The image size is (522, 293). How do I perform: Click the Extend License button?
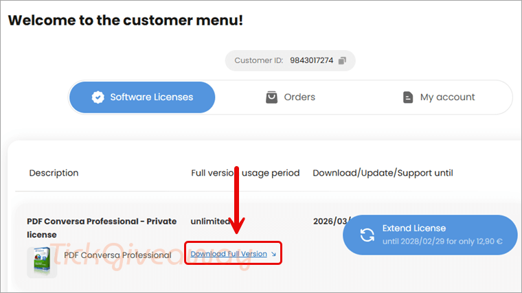[x=430, y=235]
